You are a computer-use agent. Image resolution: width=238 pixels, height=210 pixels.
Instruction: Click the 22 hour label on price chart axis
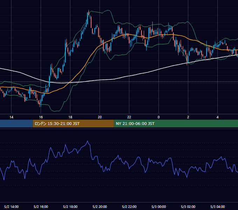pyautogui.click(x=129, y=117)
